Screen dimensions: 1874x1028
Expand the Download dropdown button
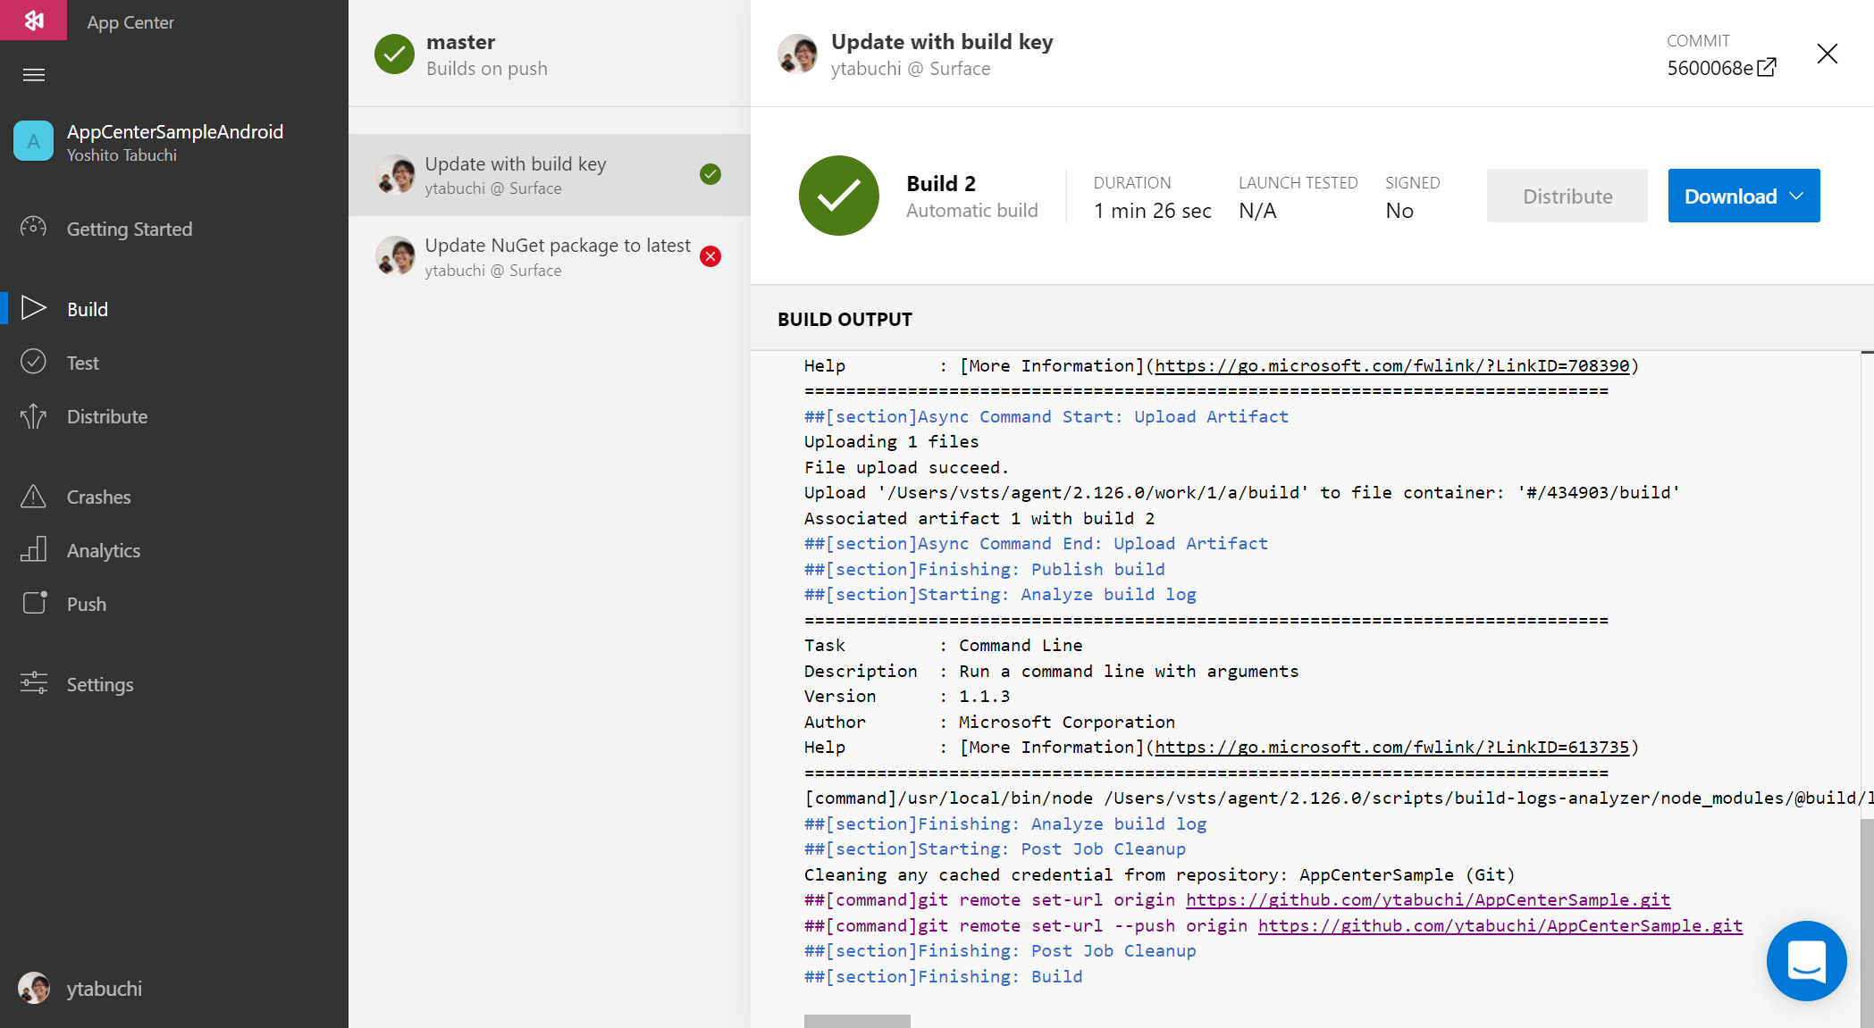1744,196
